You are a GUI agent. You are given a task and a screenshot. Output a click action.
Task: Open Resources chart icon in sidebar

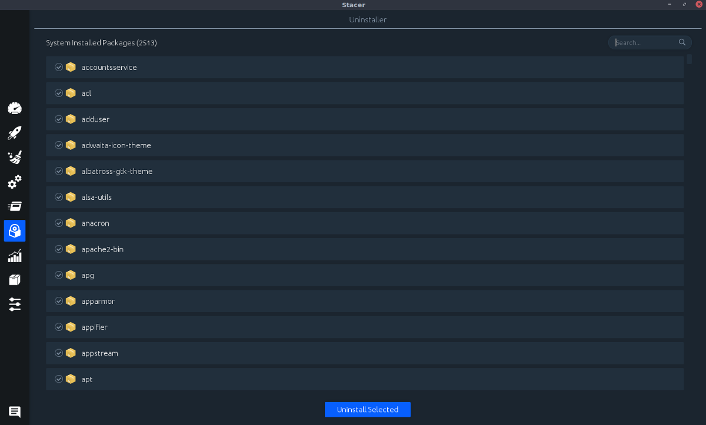(x=15, y=256)
